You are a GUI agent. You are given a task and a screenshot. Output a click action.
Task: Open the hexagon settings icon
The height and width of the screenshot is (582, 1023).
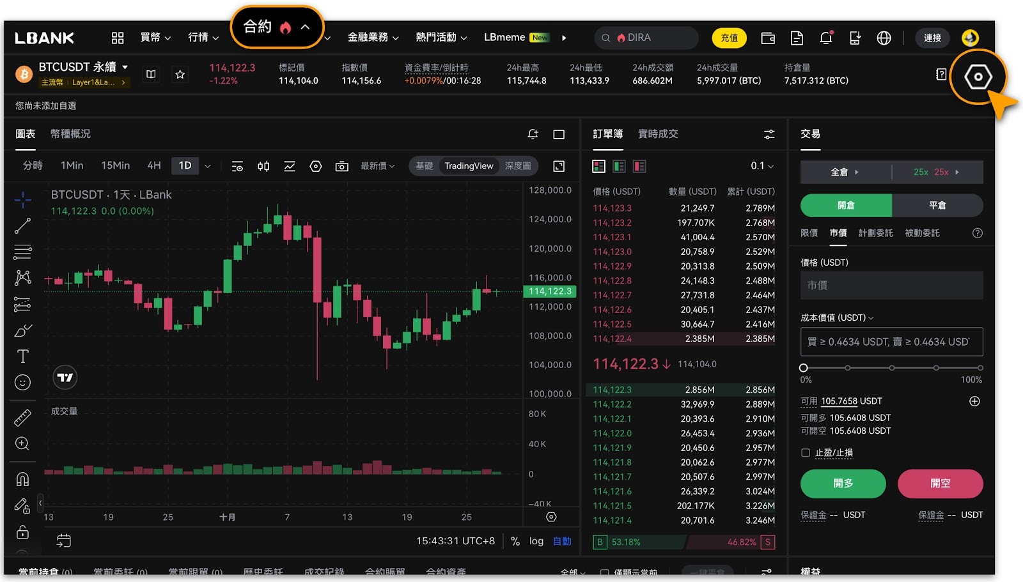click(x=978, y=77)
